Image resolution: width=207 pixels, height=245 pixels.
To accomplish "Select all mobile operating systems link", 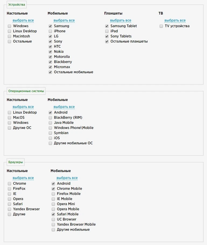I will (64, 107).
